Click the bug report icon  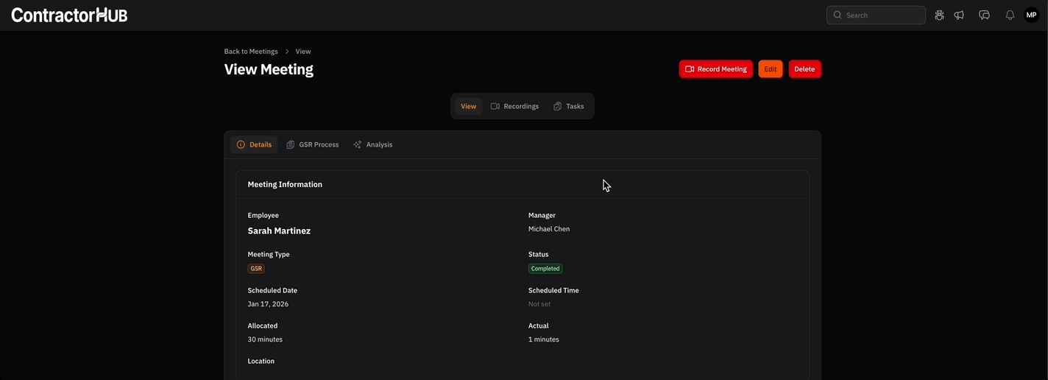[939, 15]
